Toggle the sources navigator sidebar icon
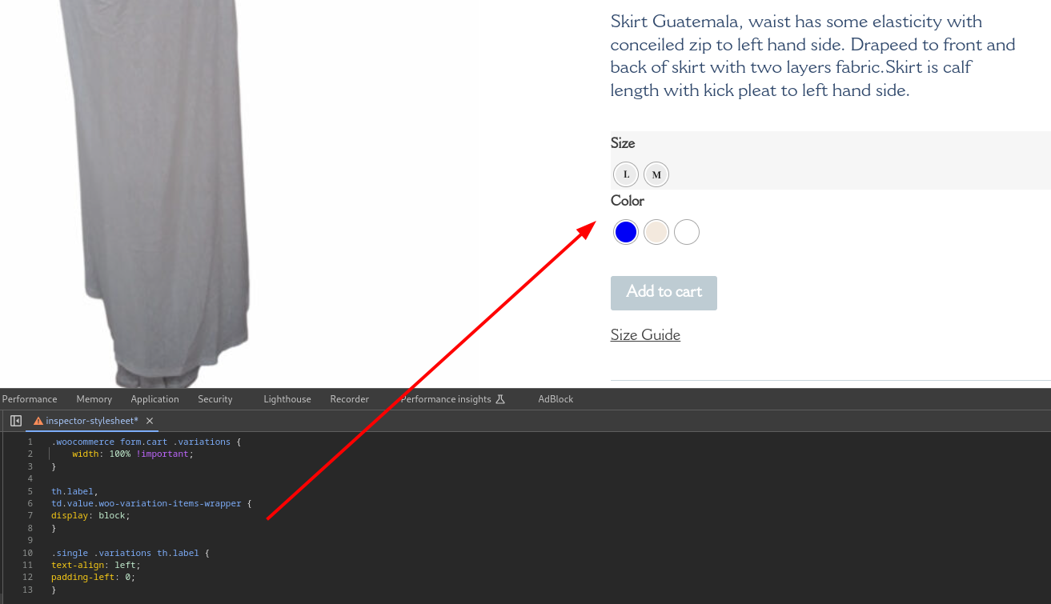Image resolution: width=1051 pixels, height=604 pixels. tap(16, 421)
